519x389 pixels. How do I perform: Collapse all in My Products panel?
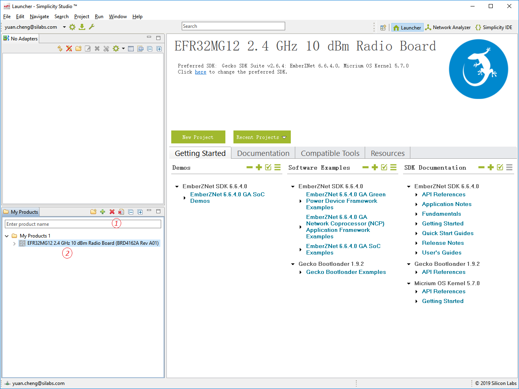click(131, 212)
